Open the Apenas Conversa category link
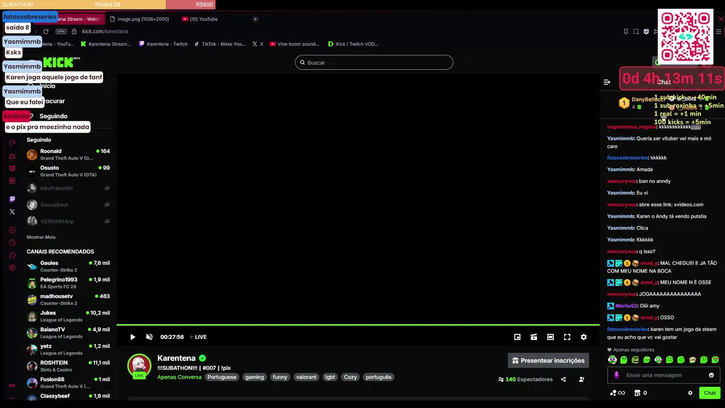The height and width of the screenshot is (408, 725). [x=180, y=377]
